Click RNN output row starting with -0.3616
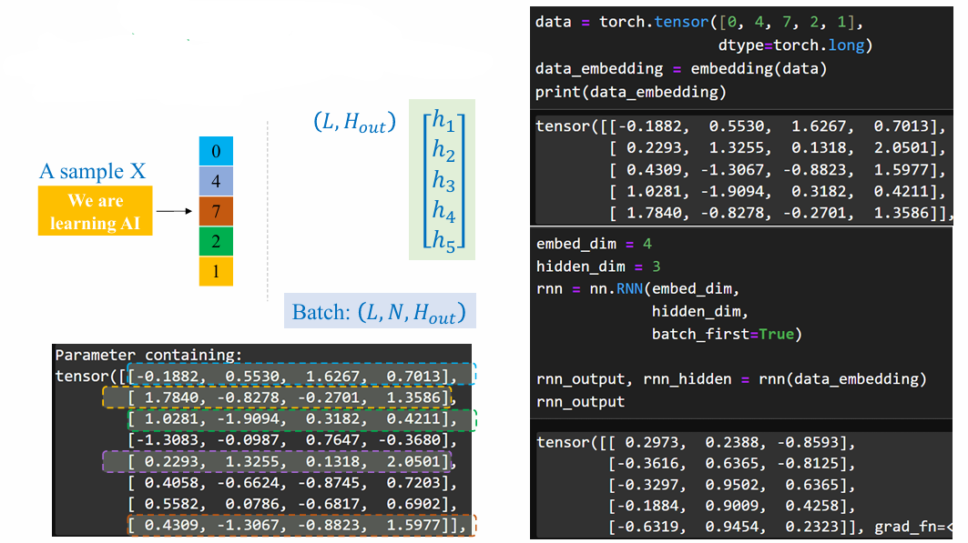968x543 pixels. 732,464
